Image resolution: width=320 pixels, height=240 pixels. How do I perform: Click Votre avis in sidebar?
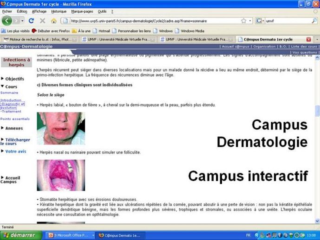point(13,151)
